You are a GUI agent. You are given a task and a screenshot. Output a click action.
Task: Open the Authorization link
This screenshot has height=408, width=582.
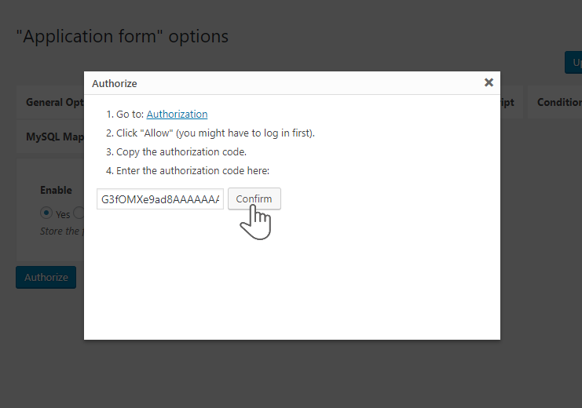point(177,115)
